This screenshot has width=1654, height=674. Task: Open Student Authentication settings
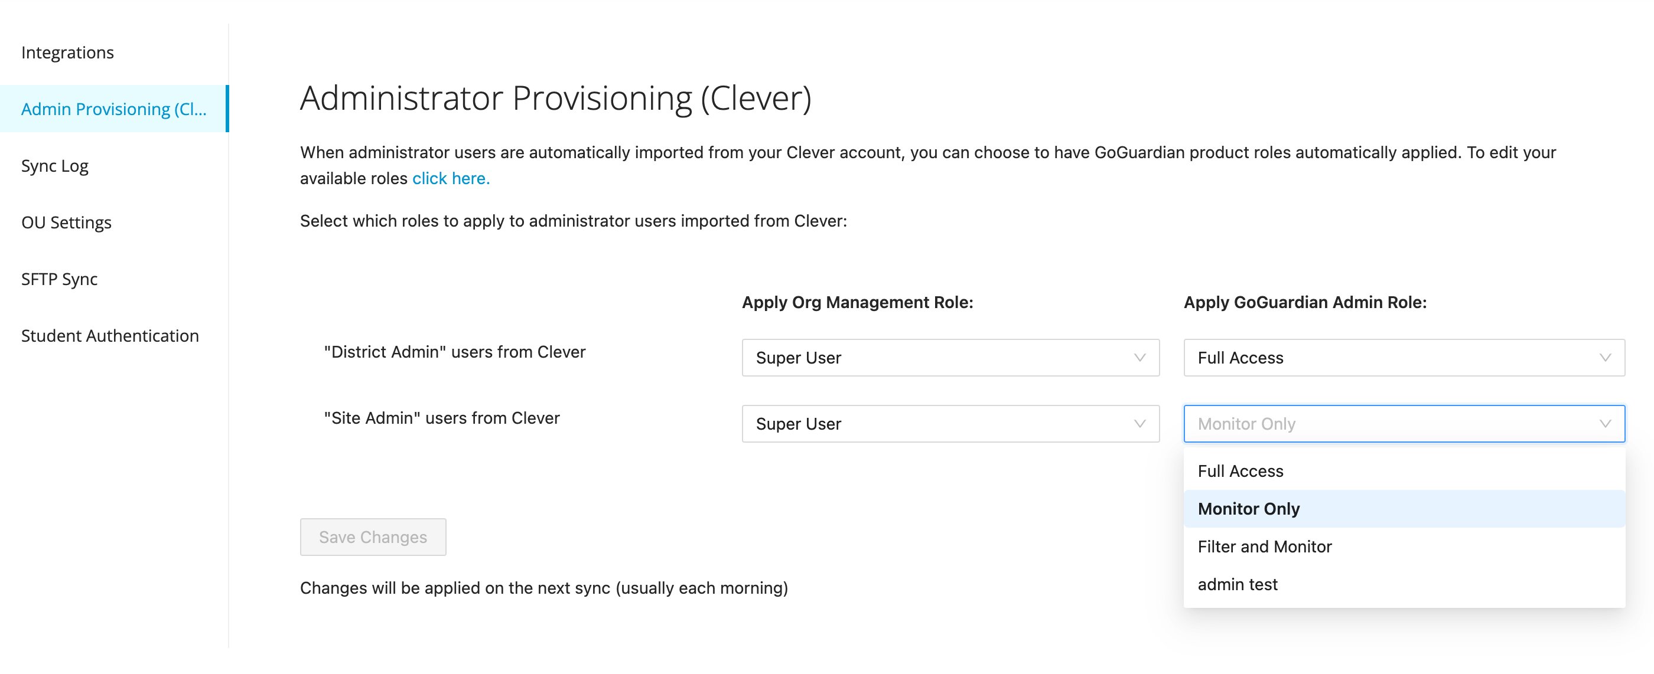click(x=110, y=335)
